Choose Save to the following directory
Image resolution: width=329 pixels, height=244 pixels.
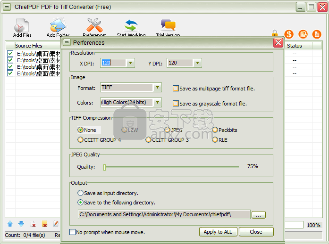[80, 203]
